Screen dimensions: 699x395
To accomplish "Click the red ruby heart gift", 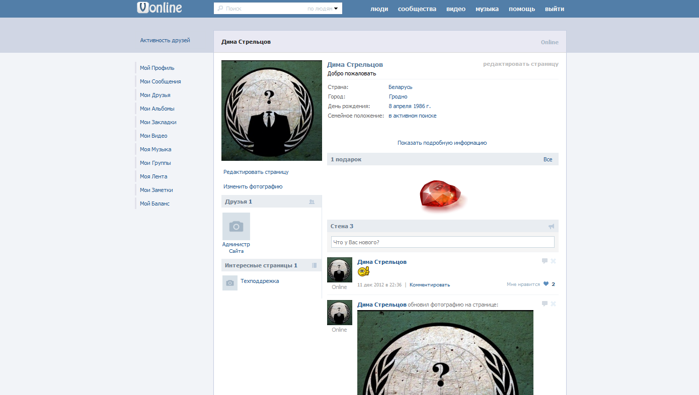I will (442, 195).
